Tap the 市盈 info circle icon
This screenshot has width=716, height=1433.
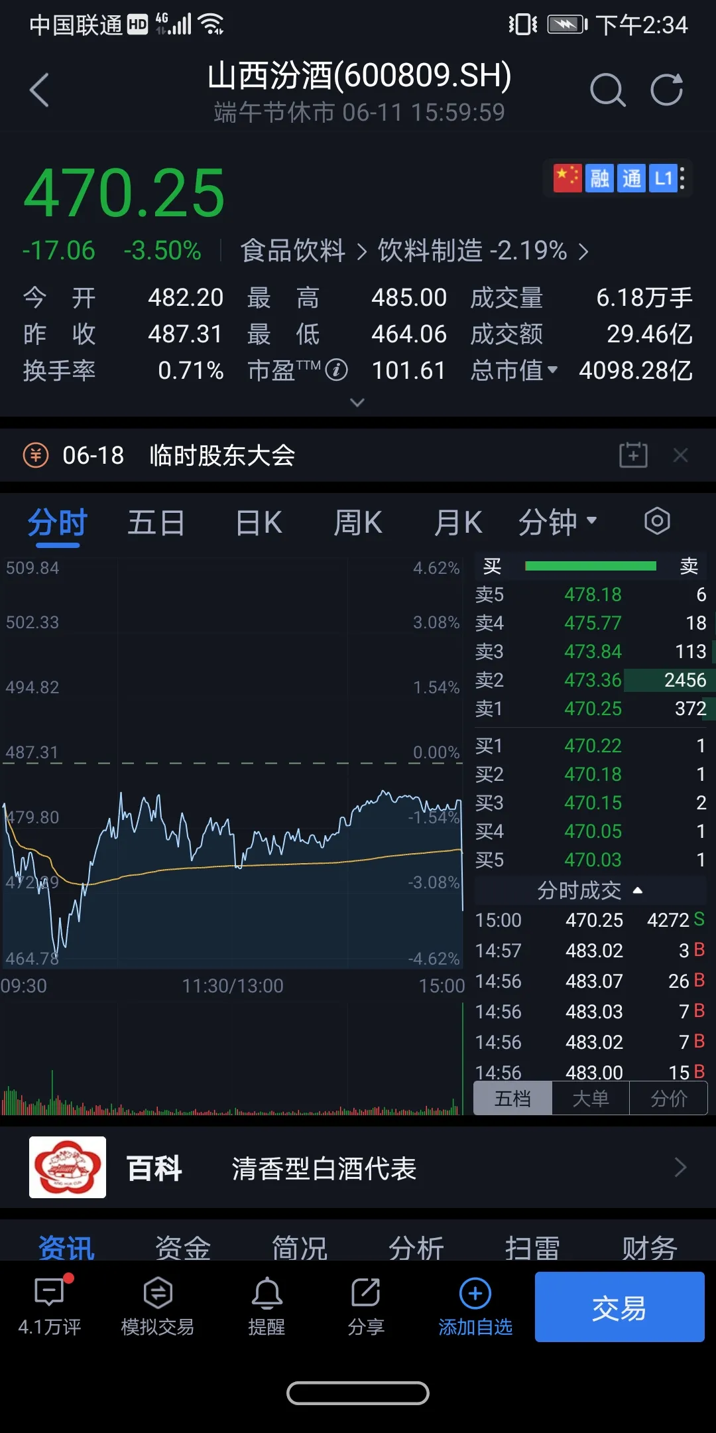point(336,370)
